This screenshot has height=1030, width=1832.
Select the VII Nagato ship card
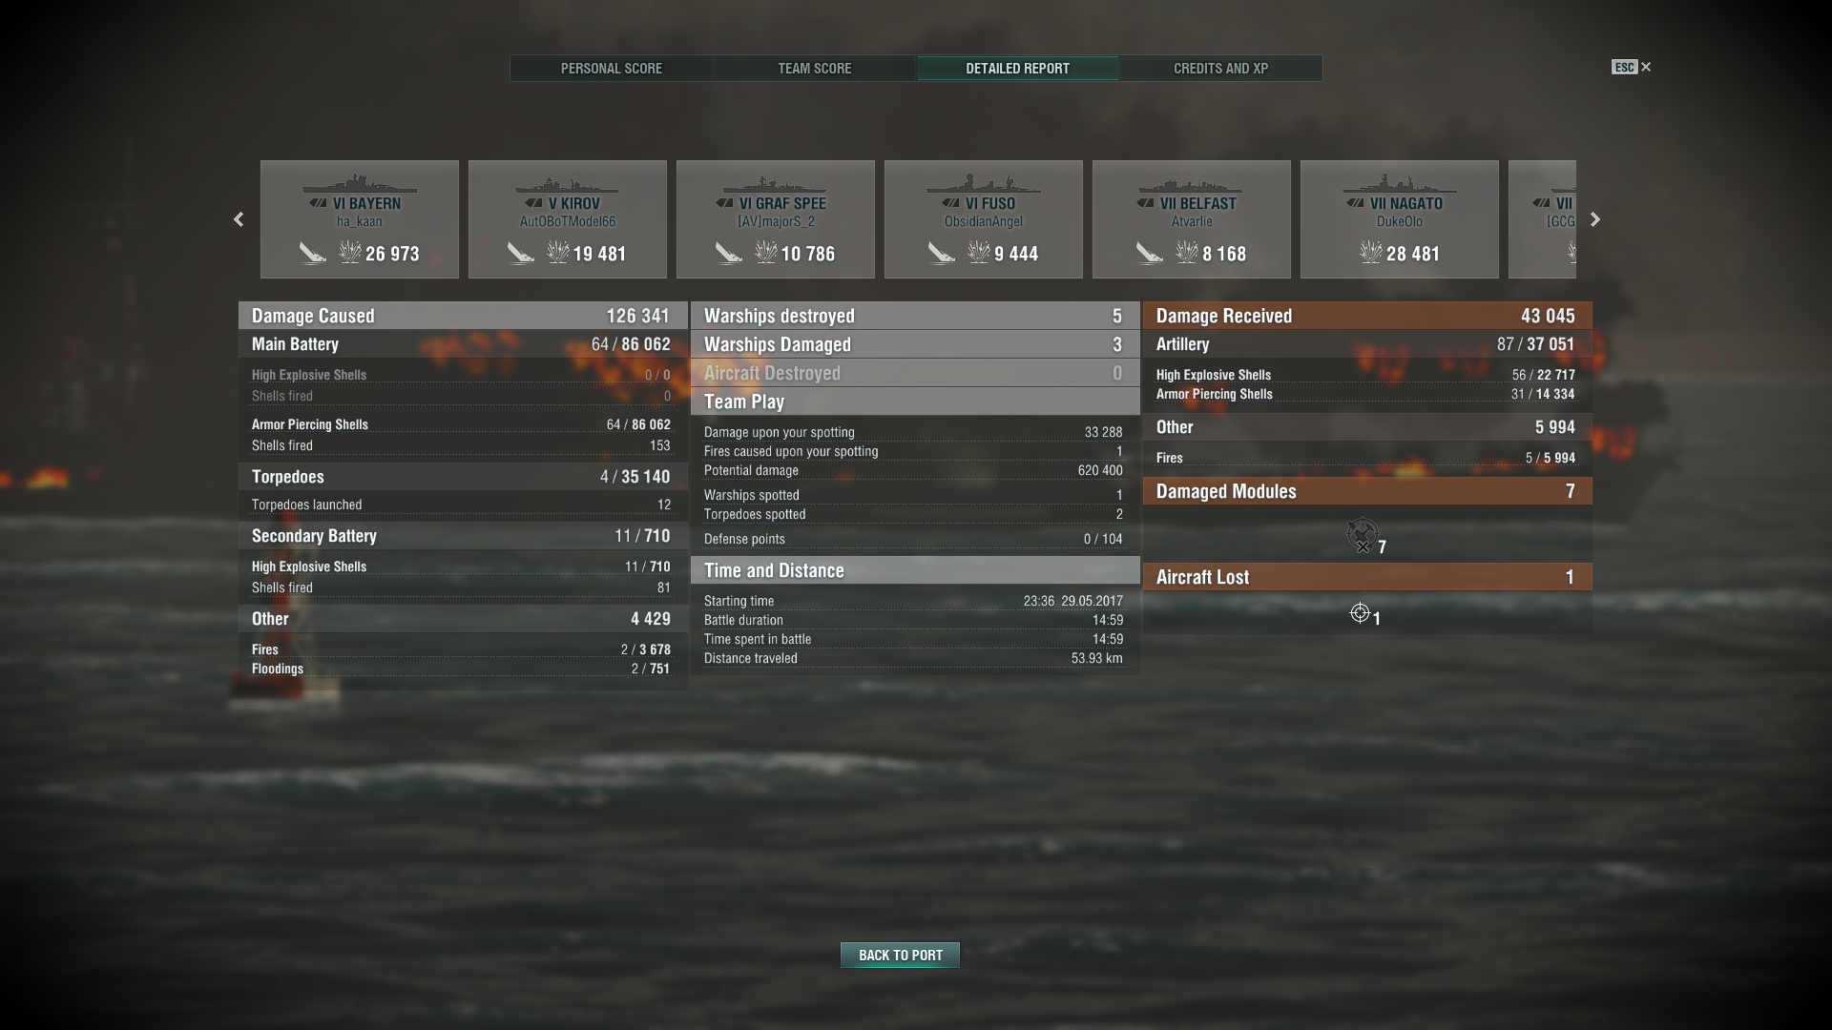(x=1400, y=219)
